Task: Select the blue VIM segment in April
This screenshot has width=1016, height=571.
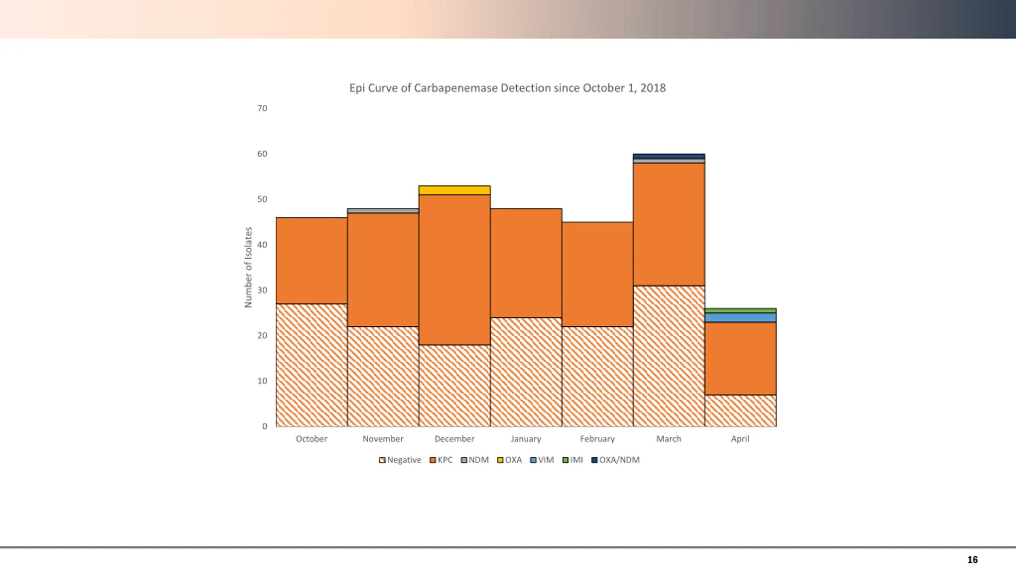Action: (740, 318)
